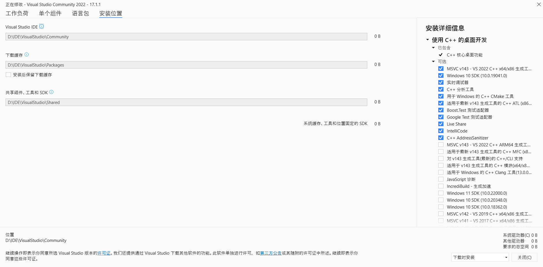Collapse the 已包含 group

pos(433,48)
